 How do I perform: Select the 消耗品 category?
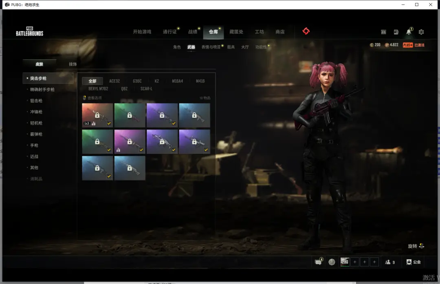[36, 179]
